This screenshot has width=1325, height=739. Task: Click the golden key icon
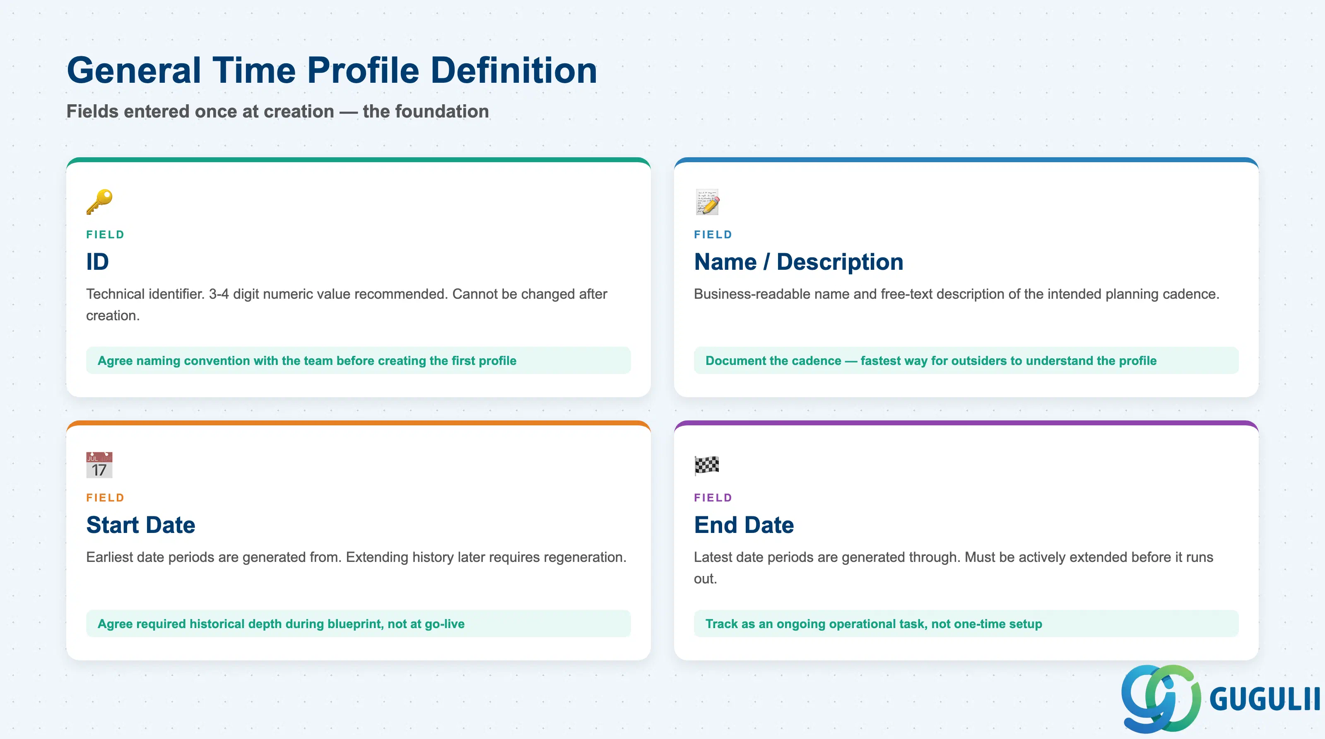pyautogui.click(x=99, y=202)
